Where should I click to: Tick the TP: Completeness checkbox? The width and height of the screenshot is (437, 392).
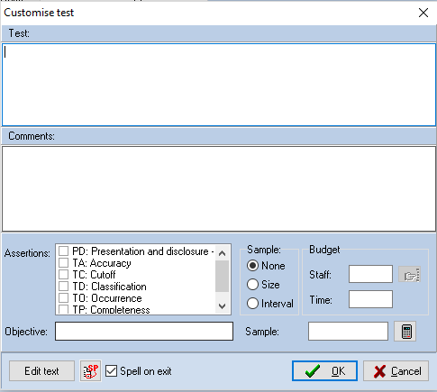click(x=63, y=309)
